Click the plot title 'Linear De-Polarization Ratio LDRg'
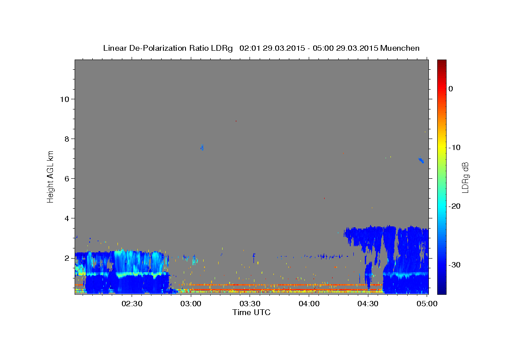 pyautogui.click(x=168, y=48)
